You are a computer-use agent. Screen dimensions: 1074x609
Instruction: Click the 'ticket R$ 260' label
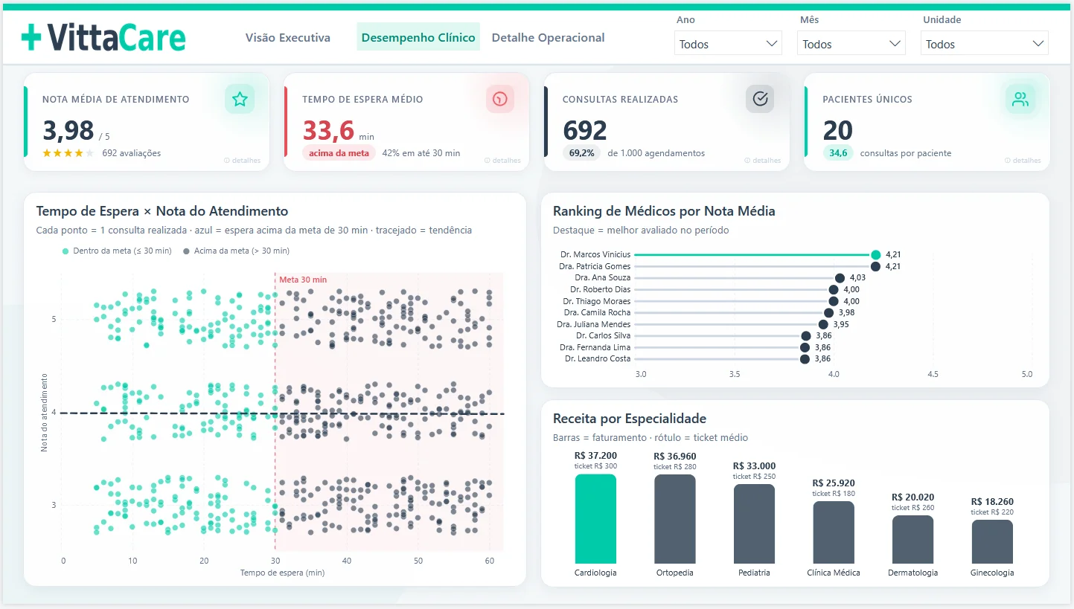pos(912,508)
